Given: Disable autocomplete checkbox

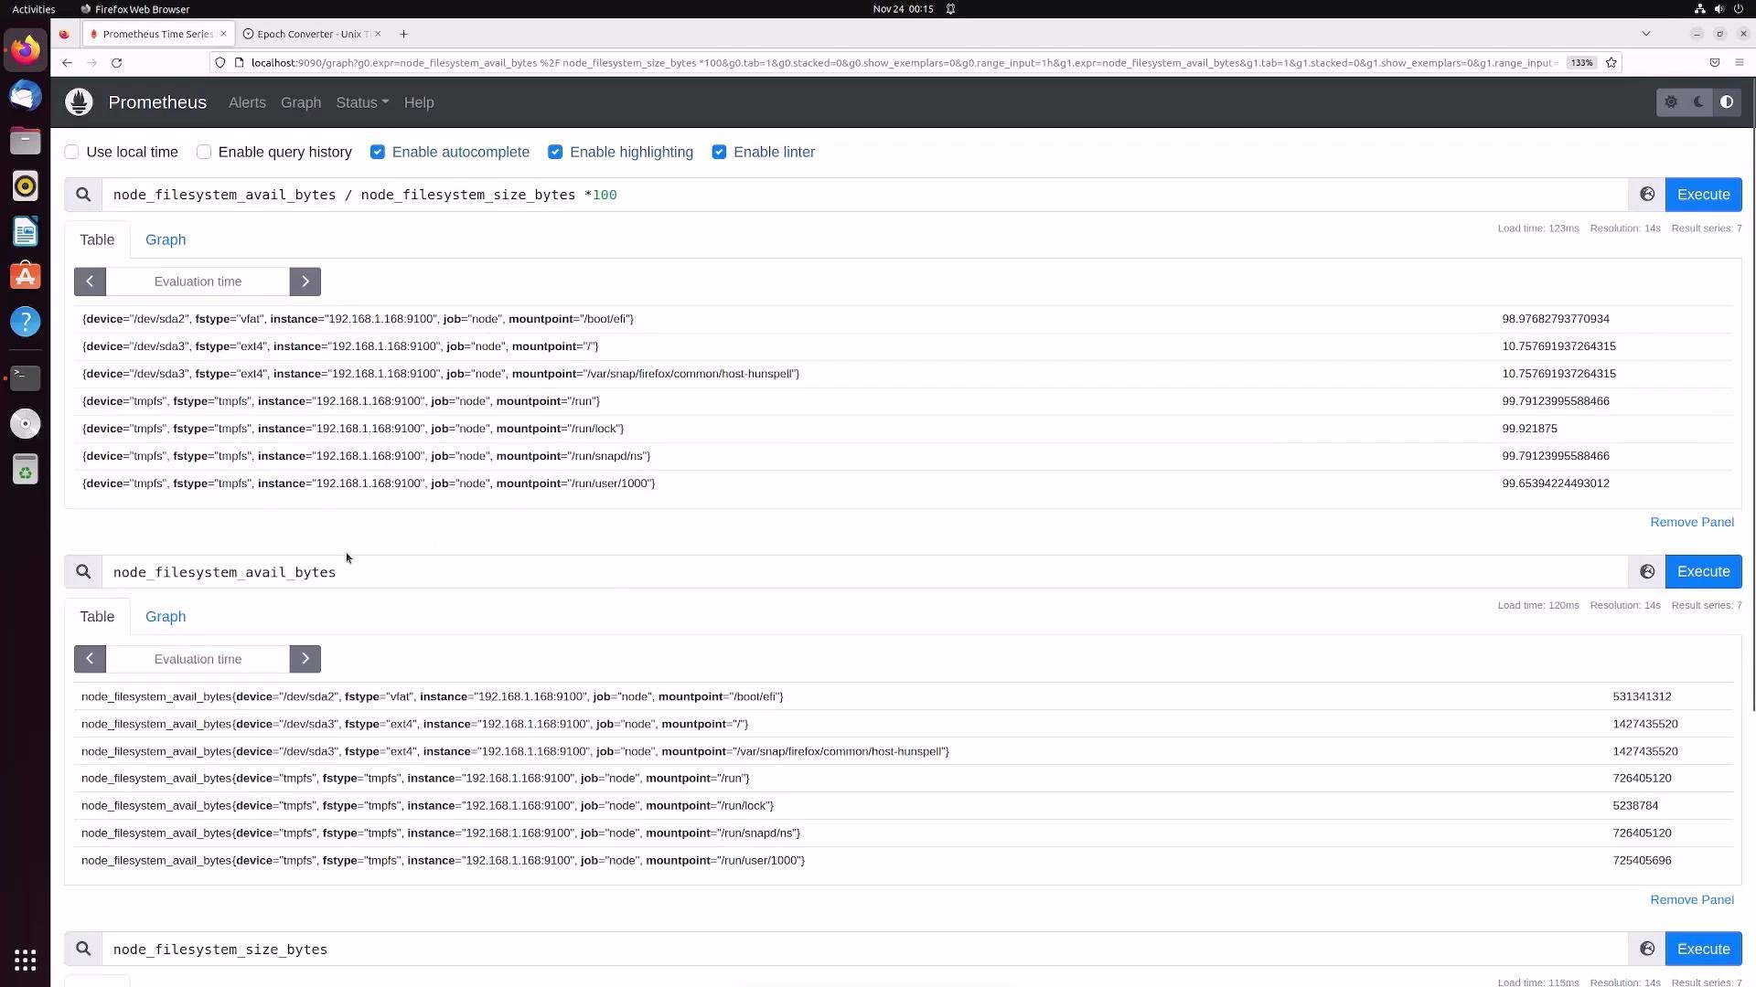Looking at the screenshot, I should pos(378,152).
